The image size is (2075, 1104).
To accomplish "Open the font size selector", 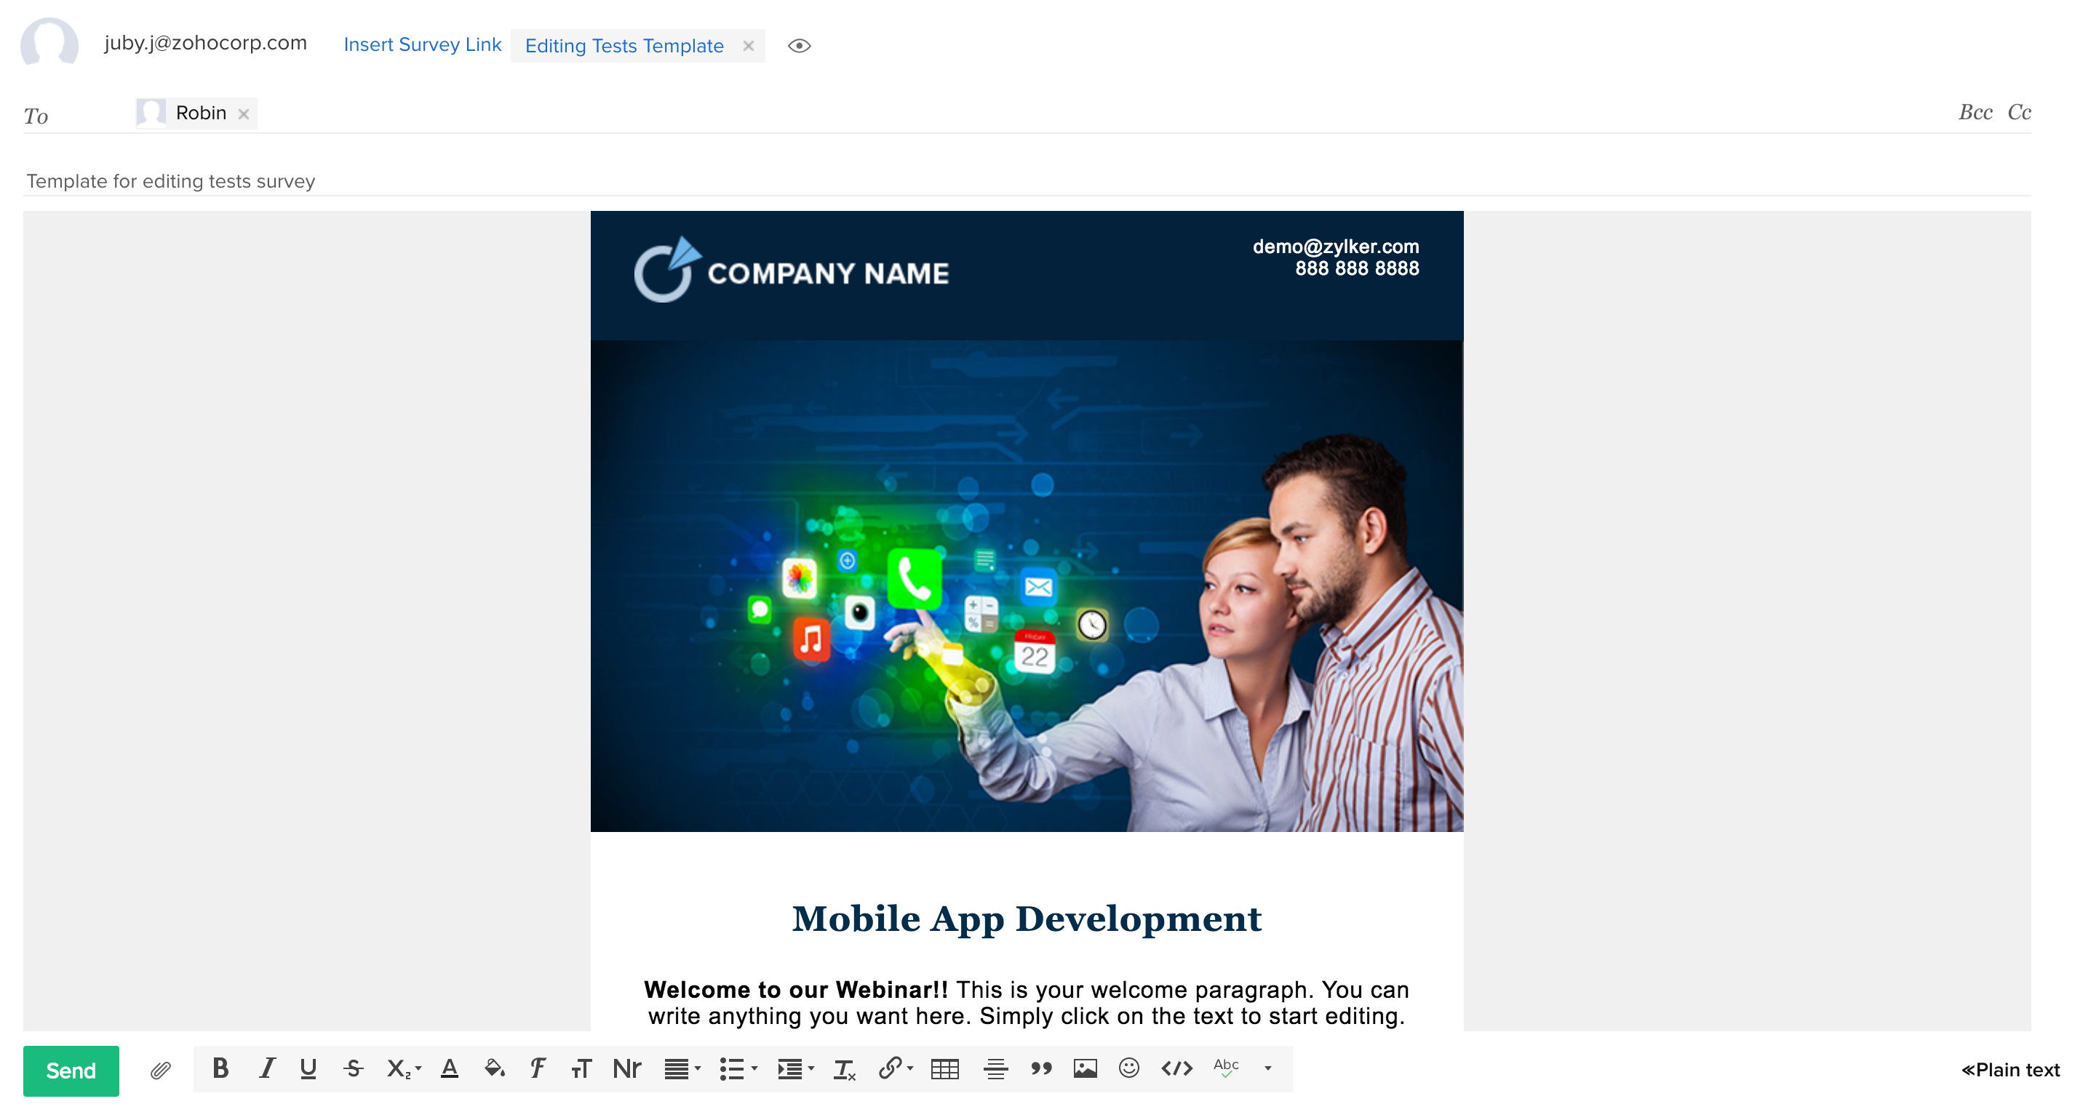I will pyautogui.click(x=581, y=1068).
